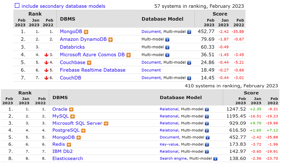Screen dimensions: 281x163
Task: Open info icon in Microsoft SQL Server row
Action: (207, 124)
